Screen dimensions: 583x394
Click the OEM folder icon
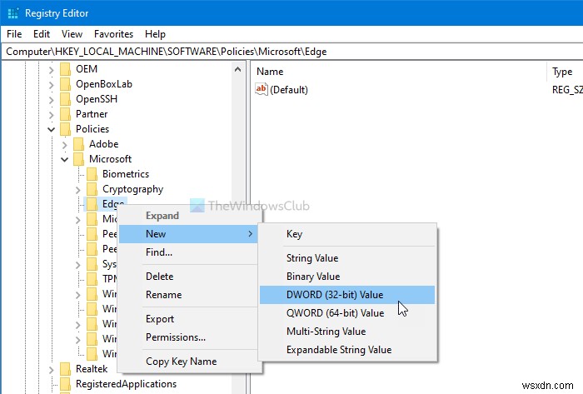click(x=65, y=69)
